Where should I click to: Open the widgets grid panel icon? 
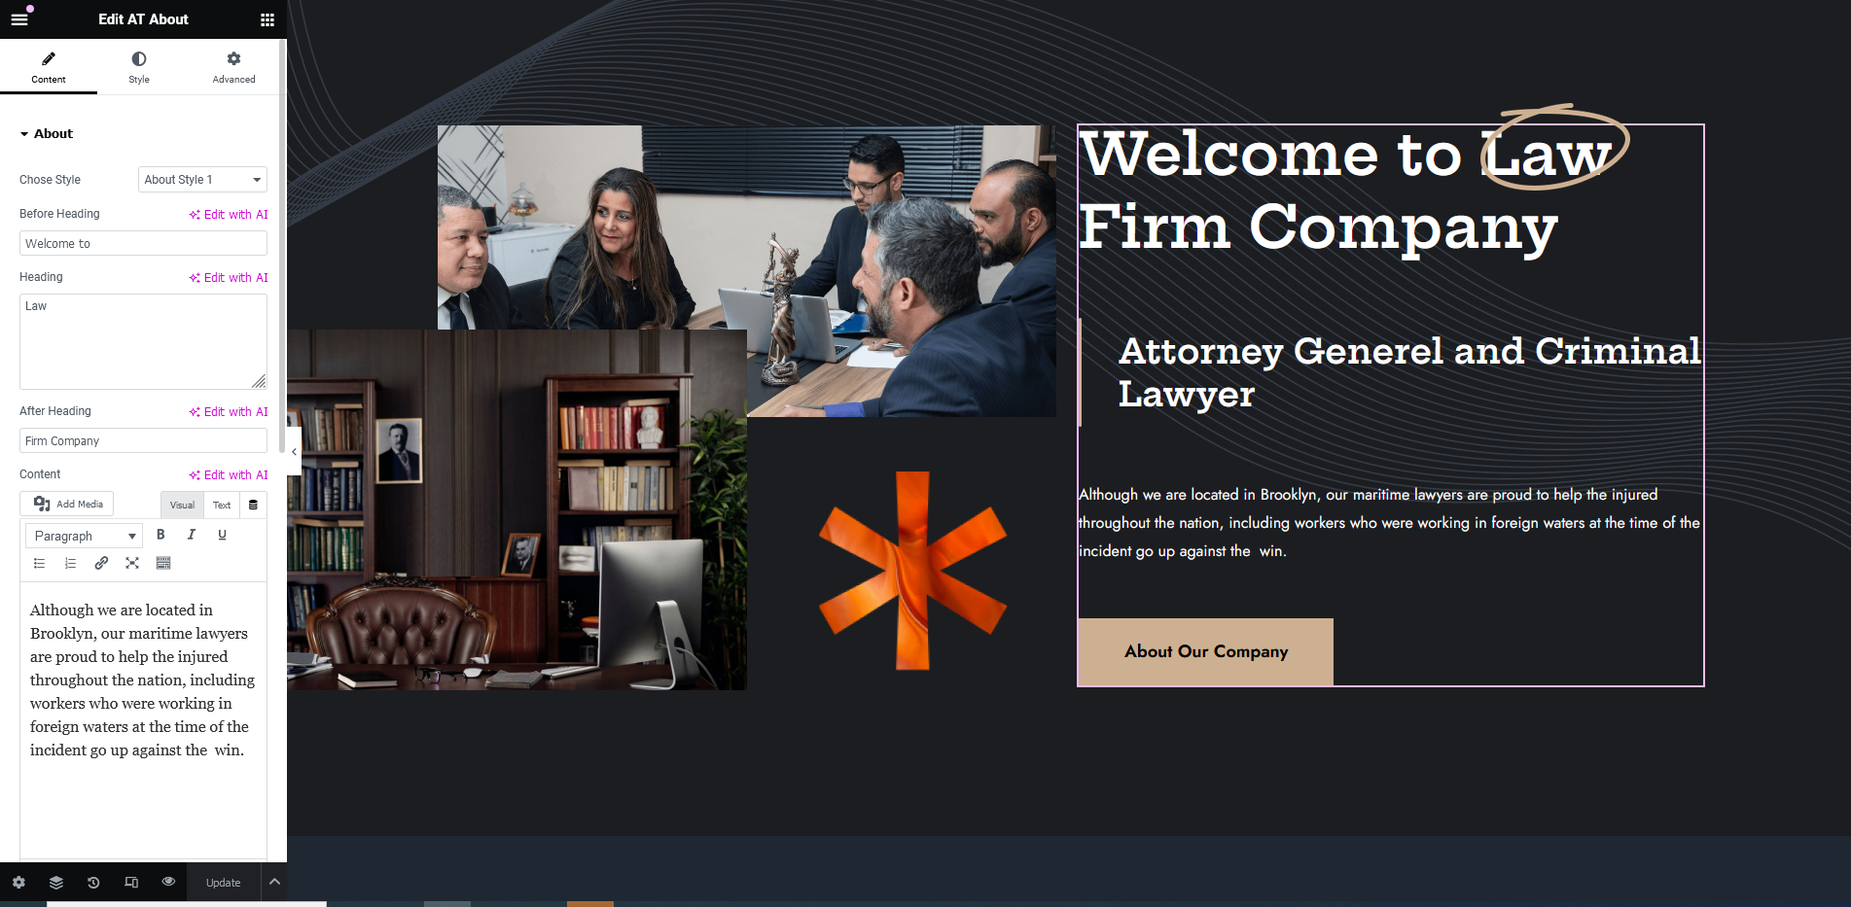pos(267,19)
